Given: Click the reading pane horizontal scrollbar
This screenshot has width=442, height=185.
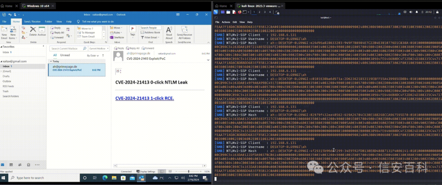Looking at the screenshot, I should click(161, 166).
